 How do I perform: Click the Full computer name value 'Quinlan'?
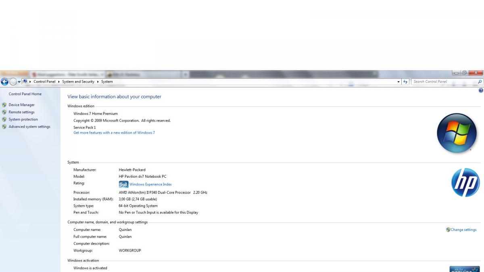[125, 237]
